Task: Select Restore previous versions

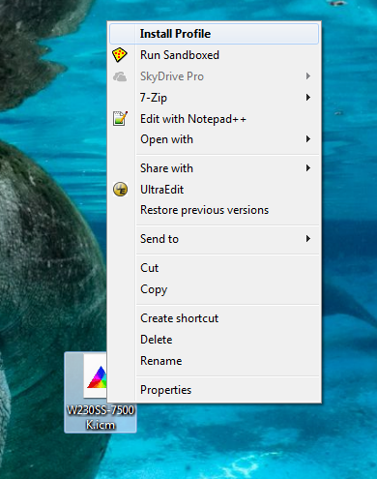Action: (x=214, y=210)
